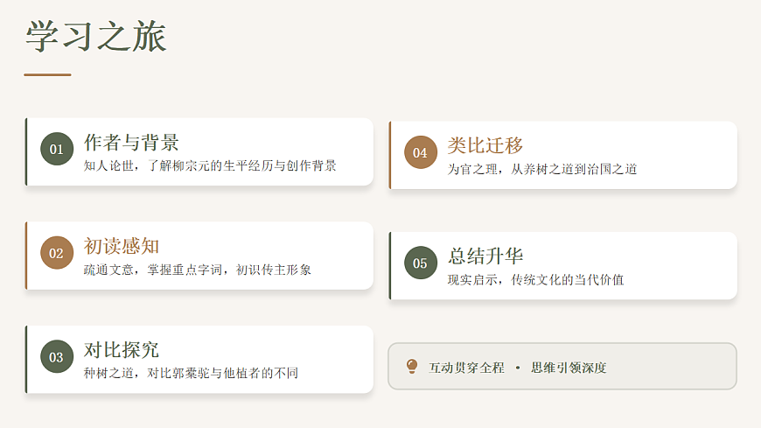Click the subtitle 现实启示，传统文化的当代价值
This screenshot has width=761, height=428.
click(536, 280)
